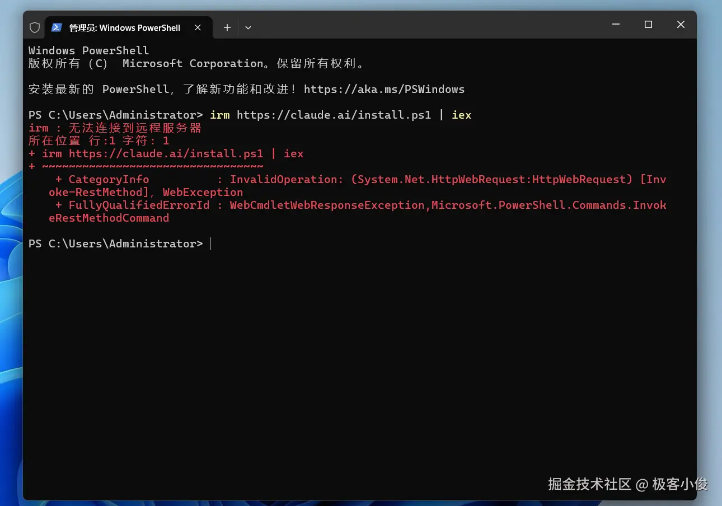
Task: Click 'oke-RestMethod], WebException' text
Action: click(x=146, y=192)
